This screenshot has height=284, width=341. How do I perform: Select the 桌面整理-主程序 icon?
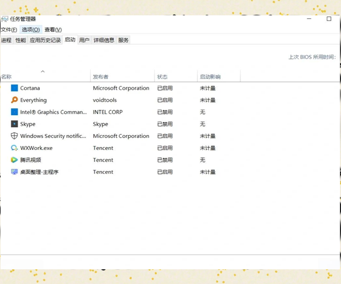[15, 172]
